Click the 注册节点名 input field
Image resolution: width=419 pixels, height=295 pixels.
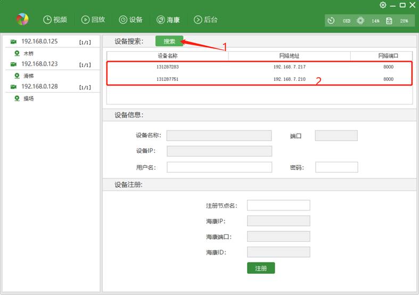coord(278,206)
